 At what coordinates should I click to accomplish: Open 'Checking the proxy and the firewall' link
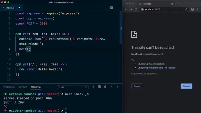156,68
